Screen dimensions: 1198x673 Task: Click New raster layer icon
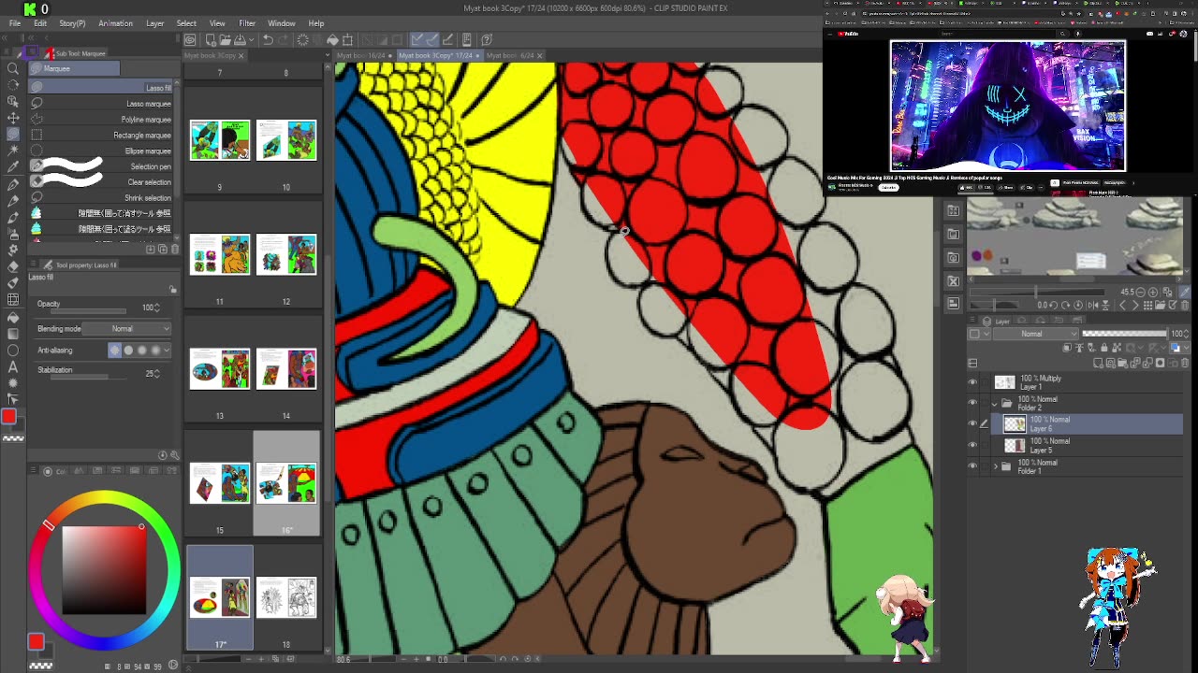[1098, 363]
